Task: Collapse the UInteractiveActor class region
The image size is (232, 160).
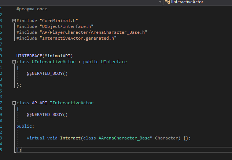Action: click(x=14, y=62)
